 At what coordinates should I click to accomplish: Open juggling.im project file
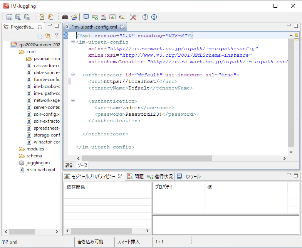coord(34,163)
